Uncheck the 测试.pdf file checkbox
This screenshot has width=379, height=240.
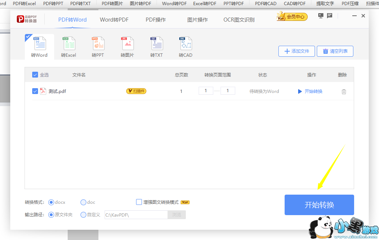click(x=35, y=91)
